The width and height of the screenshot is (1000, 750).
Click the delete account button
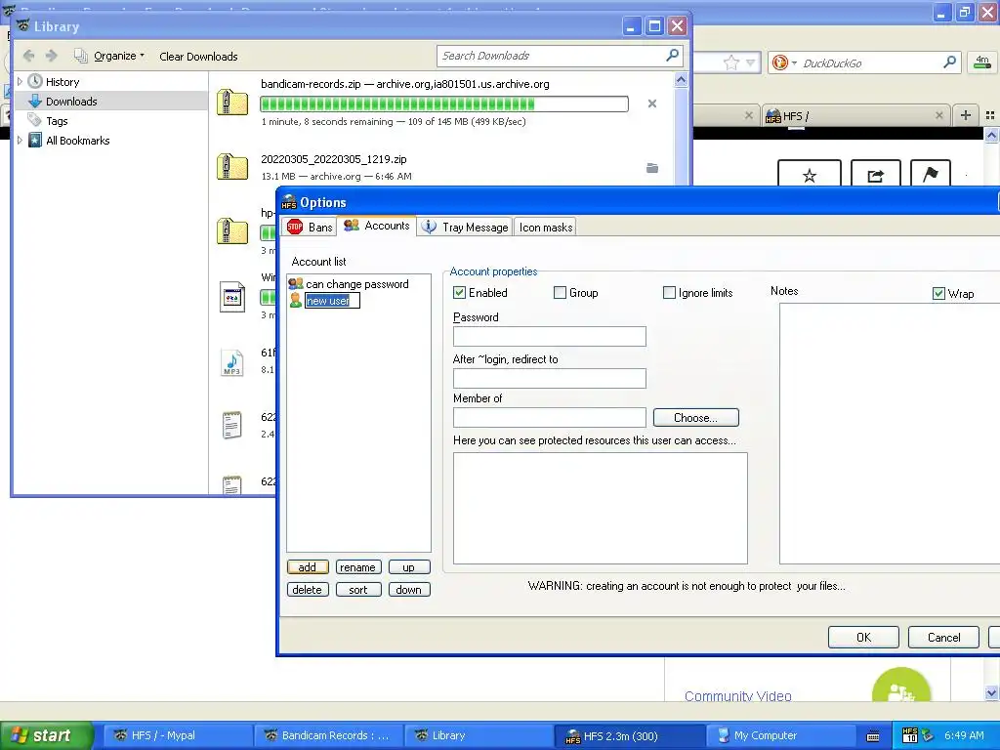coord(308,589)
